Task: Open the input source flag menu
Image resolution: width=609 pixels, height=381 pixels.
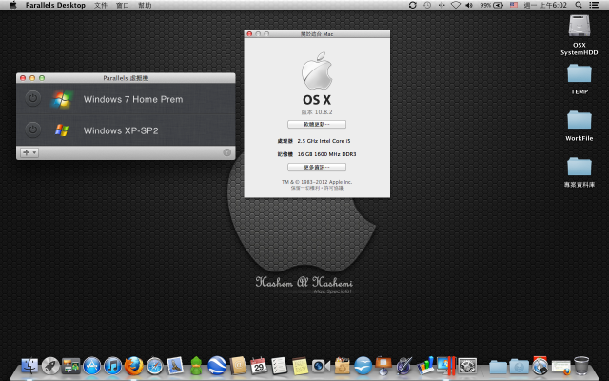Action: coord(514,5)
